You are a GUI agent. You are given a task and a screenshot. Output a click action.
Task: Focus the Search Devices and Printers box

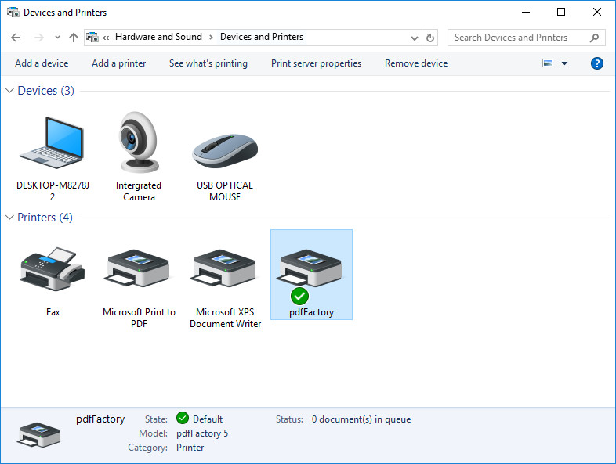pyautogui.click(x=526, y=38)
